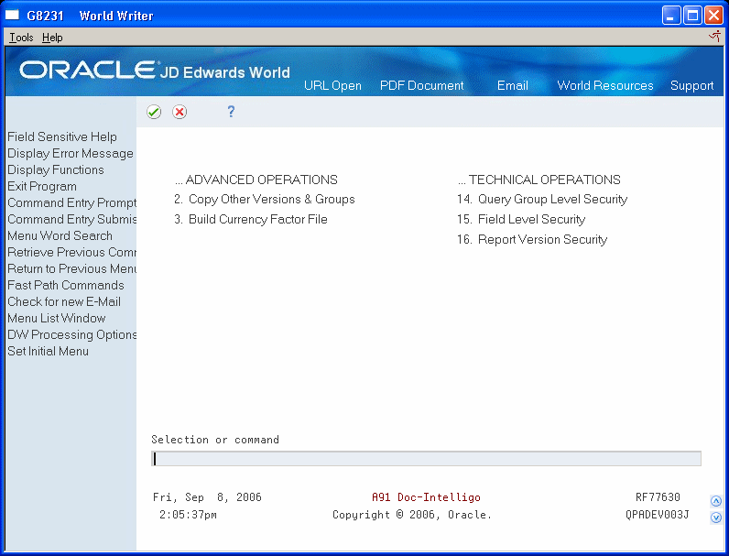
Task: Open Menu List Window
Action: (56, 319)
